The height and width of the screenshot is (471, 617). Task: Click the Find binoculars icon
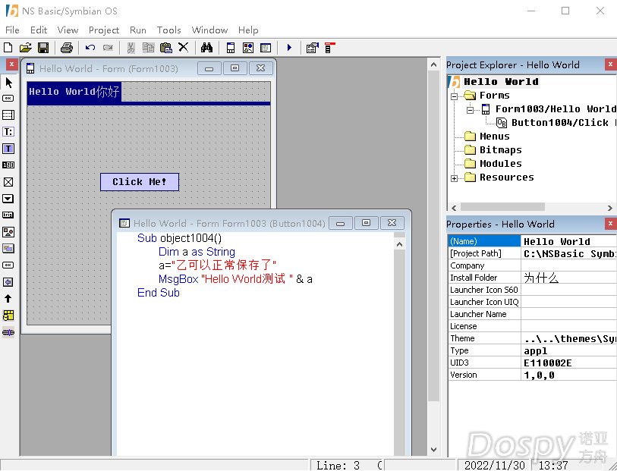206,48
